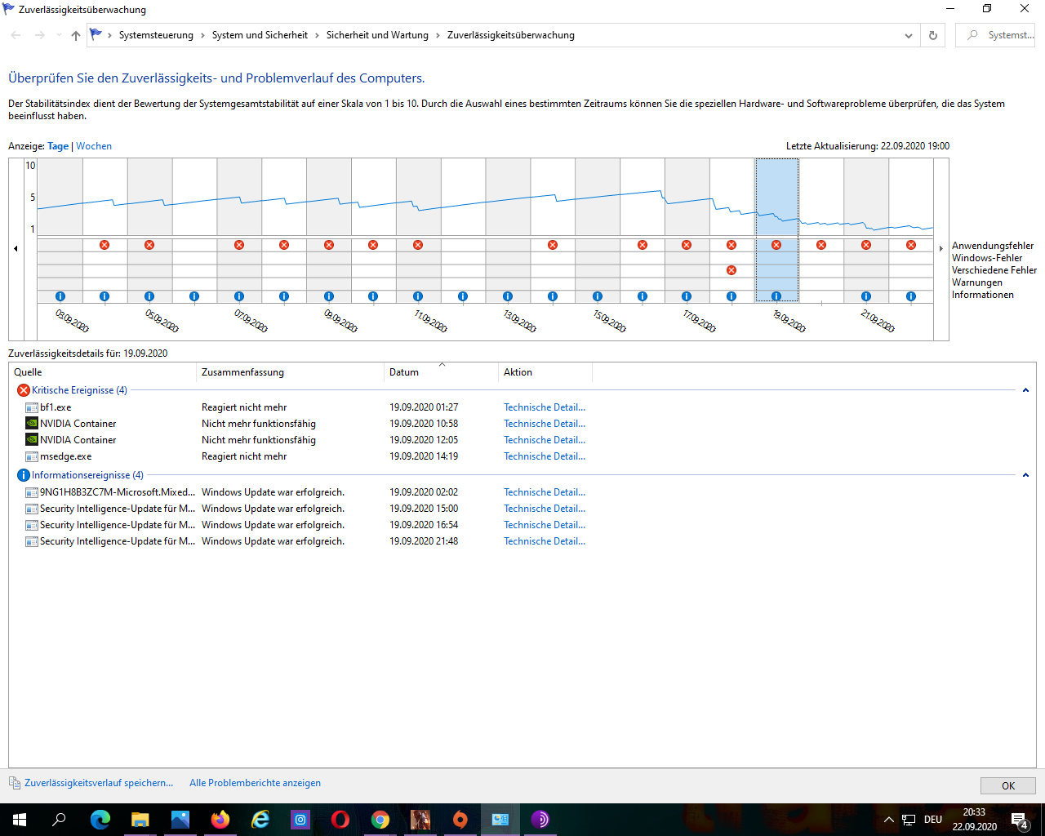Click the Systemsteuerung search field
Image resolution: width=1045 pixels, height=836 pixels.
(995, 35)
